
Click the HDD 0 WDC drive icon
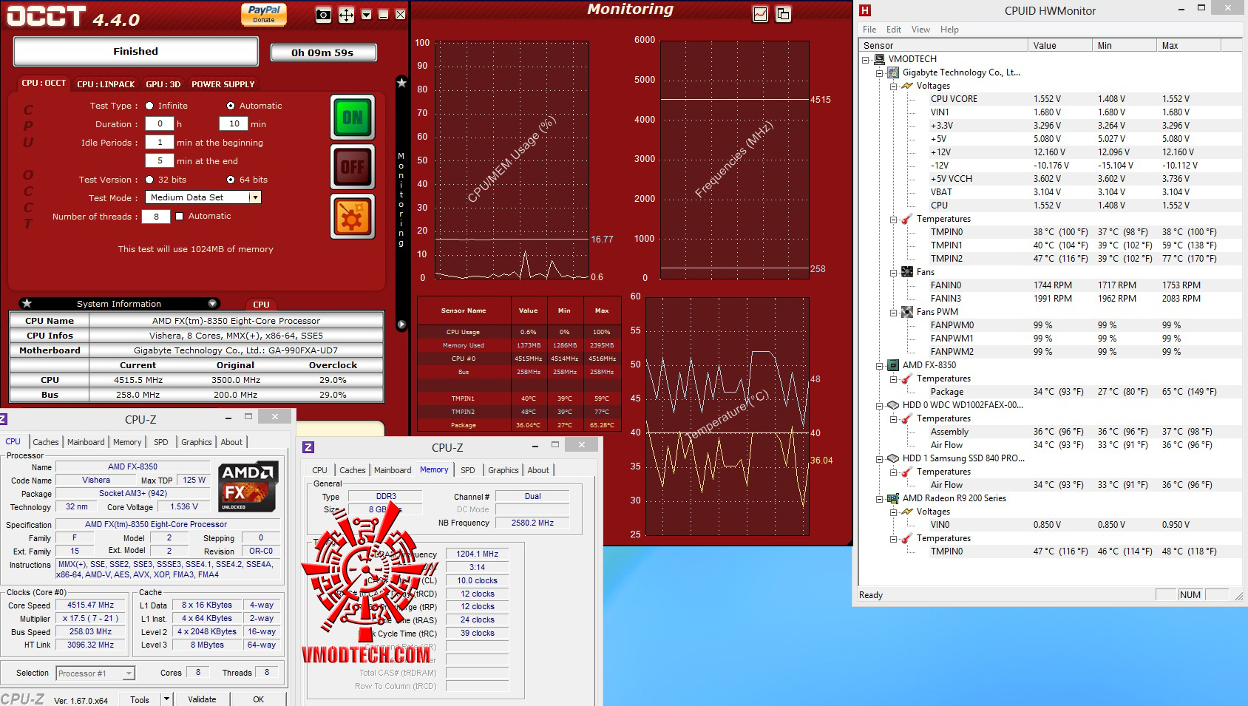[x=893, y=405]
